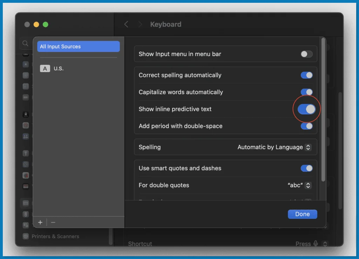Viewport: 359px width, 259px height.
Task: Click the green zoom window button
Action: tap(45, 24)
